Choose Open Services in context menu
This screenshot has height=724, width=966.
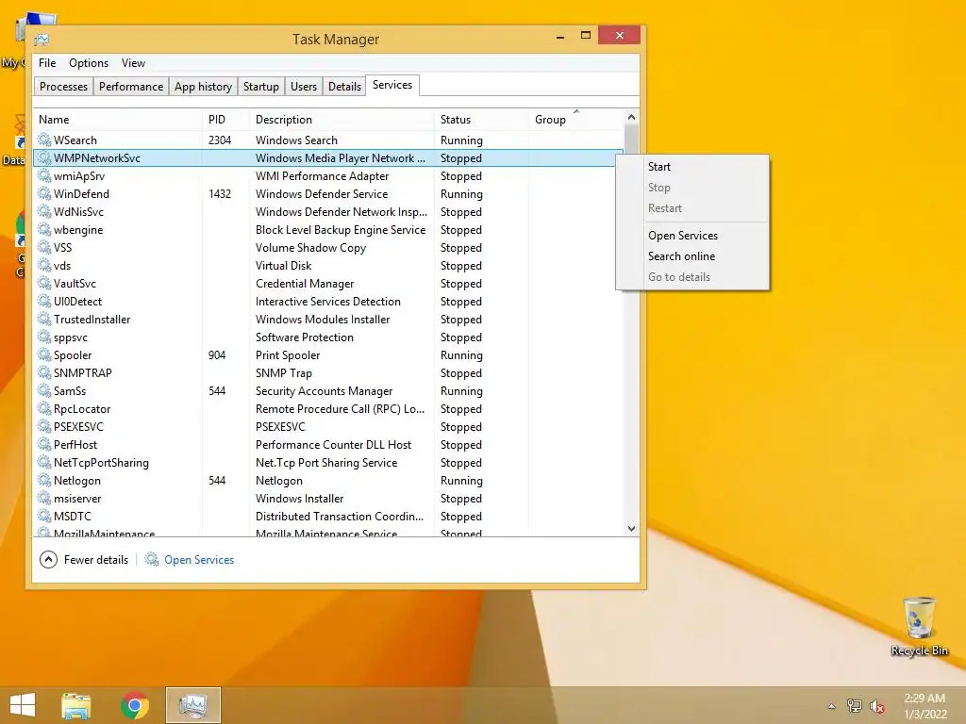coord(692,235)
